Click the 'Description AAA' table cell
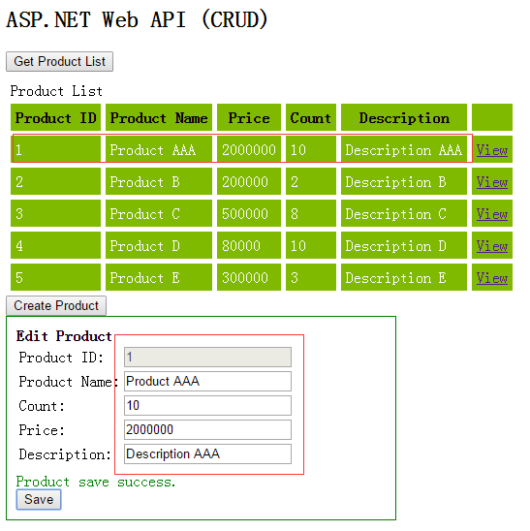Image resolution: width=530 pixels, height=531 pixels. (x=404, y=149)
